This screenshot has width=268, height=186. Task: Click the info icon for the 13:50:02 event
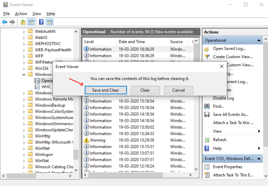point(87,127)
